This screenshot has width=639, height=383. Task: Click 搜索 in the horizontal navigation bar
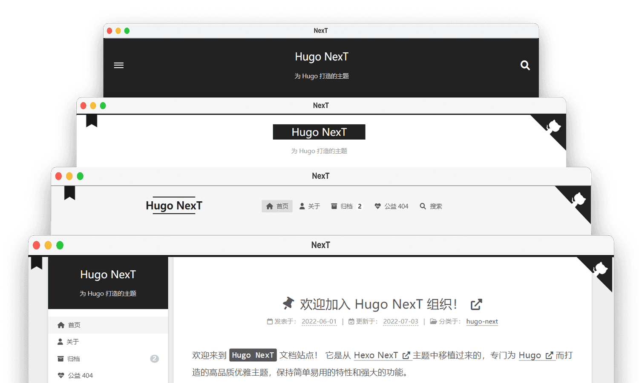pos(431,206)
